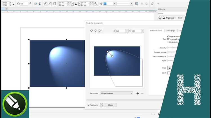Remove preset with the minus icon
This screenshot has height=118, width=211.
(142, 93)
